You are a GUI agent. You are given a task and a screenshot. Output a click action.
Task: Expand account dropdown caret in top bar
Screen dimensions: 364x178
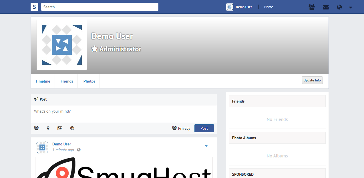[351, 7]
